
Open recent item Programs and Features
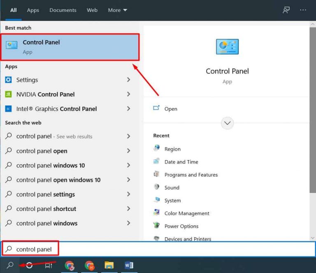(x=191, y=175)
